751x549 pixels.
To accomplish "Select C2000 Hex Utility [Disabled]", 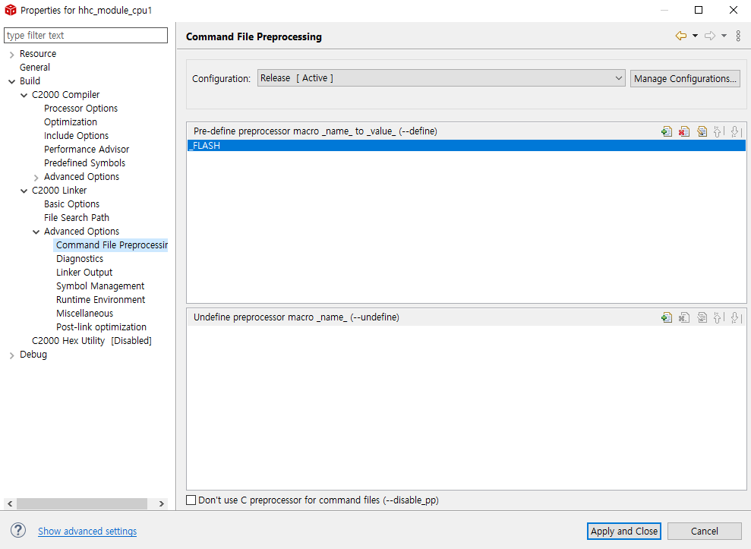I will pyautogui.click(x=91, y=341).
